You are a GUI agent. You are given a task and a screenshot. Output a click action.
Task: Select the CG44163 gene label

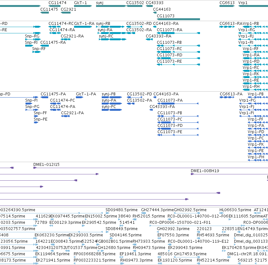coord(162,9)
